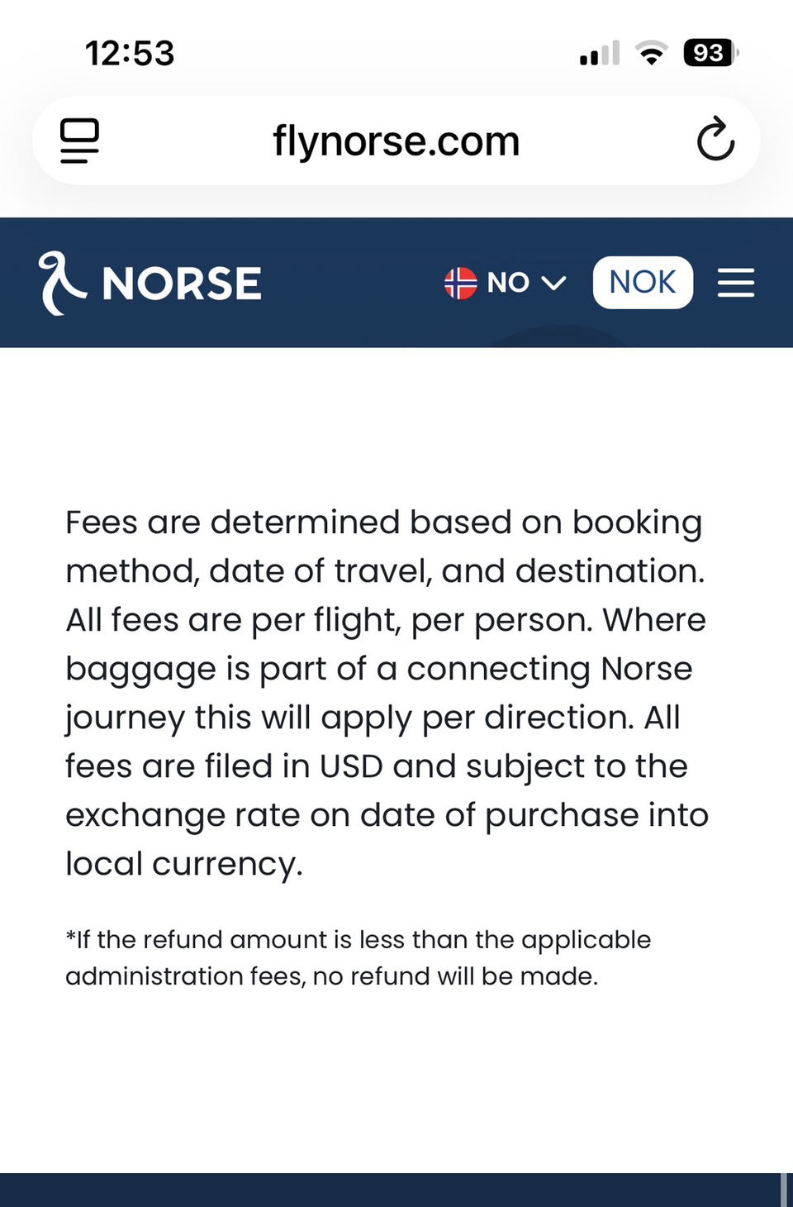Go home via the NORSE wordmark

pos(182,284)
